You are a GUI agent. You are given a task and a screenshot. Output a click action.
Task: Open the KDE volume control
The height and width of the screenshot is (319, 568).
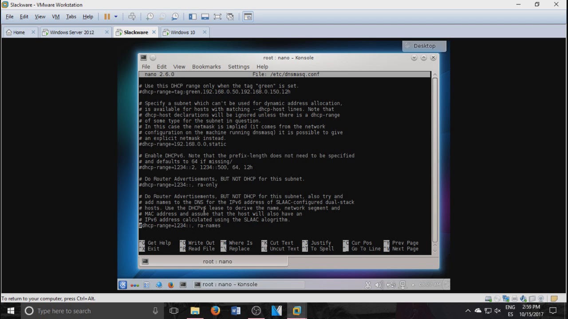pos(379,285)
